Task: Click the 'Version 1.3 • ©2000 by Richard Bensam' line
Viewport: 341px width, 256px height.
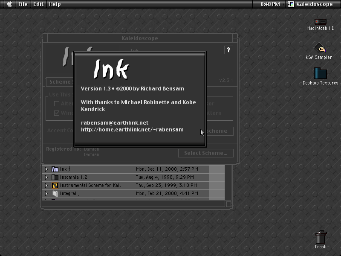Action: (133, 89)
